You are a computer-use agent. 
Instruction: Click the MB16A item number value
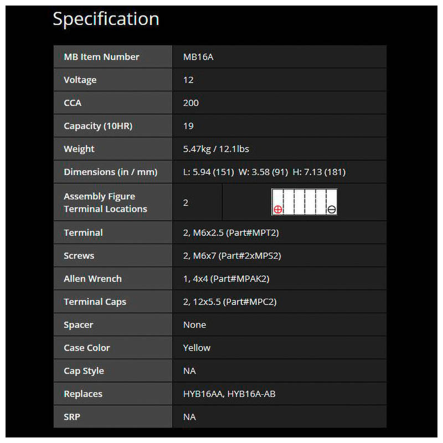pos(198,57)
